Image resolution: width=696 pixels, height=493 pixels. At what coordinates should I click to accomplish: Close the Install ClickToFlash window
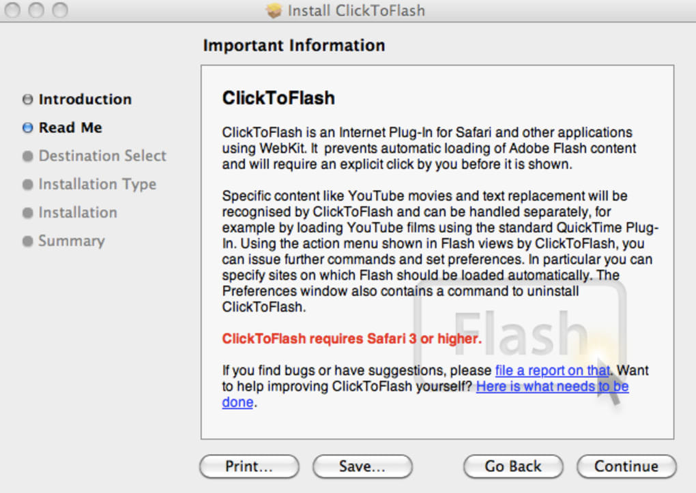(x=13, y=10)
